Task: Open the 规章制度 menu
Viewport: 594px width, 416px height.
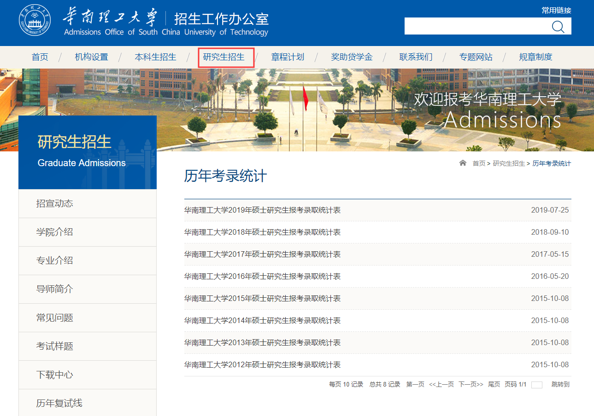Action: click(535, 57)
